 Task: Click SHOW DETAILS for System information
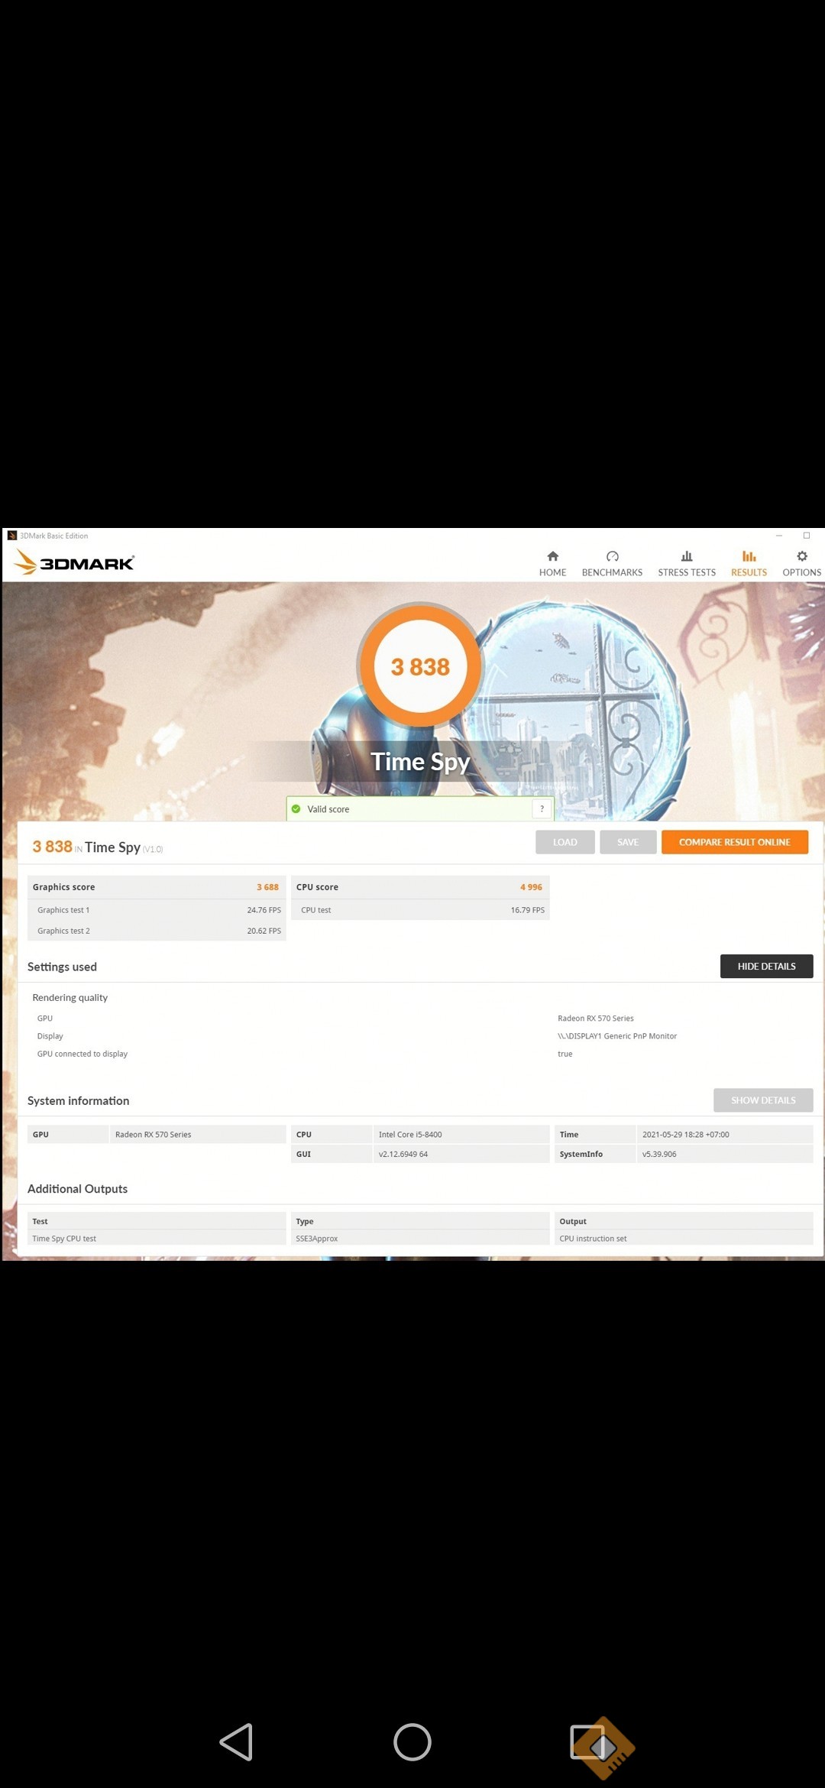point(763,1100)
